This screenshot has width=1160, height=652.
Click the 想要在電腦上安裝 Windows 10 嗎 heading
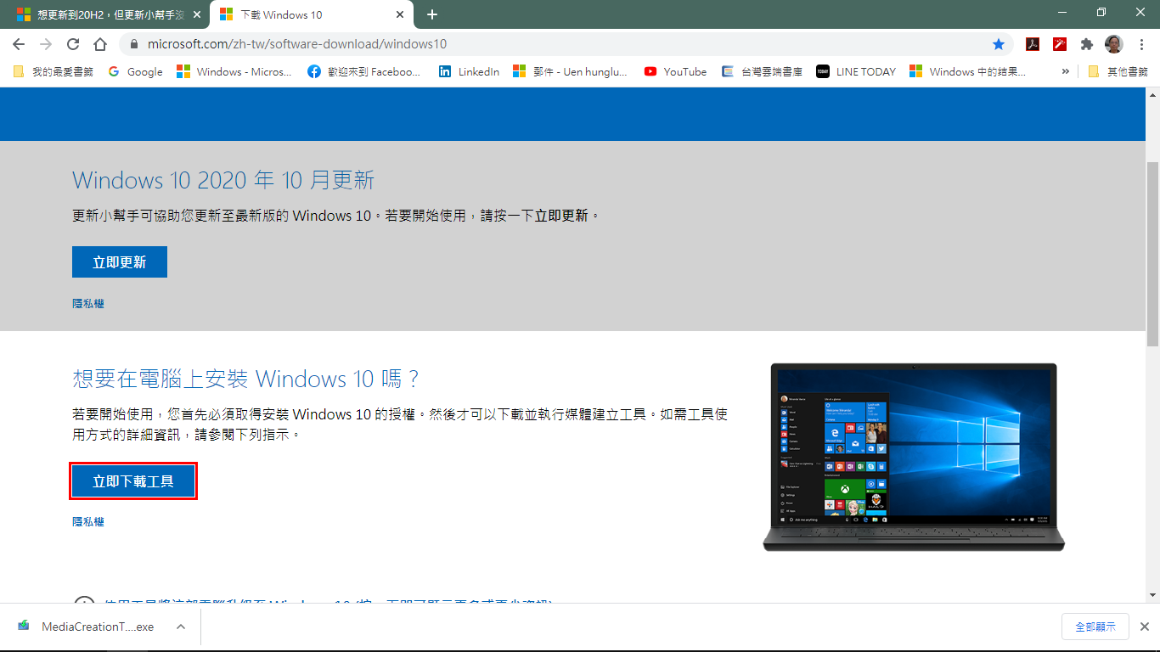[x=246, y=379]
